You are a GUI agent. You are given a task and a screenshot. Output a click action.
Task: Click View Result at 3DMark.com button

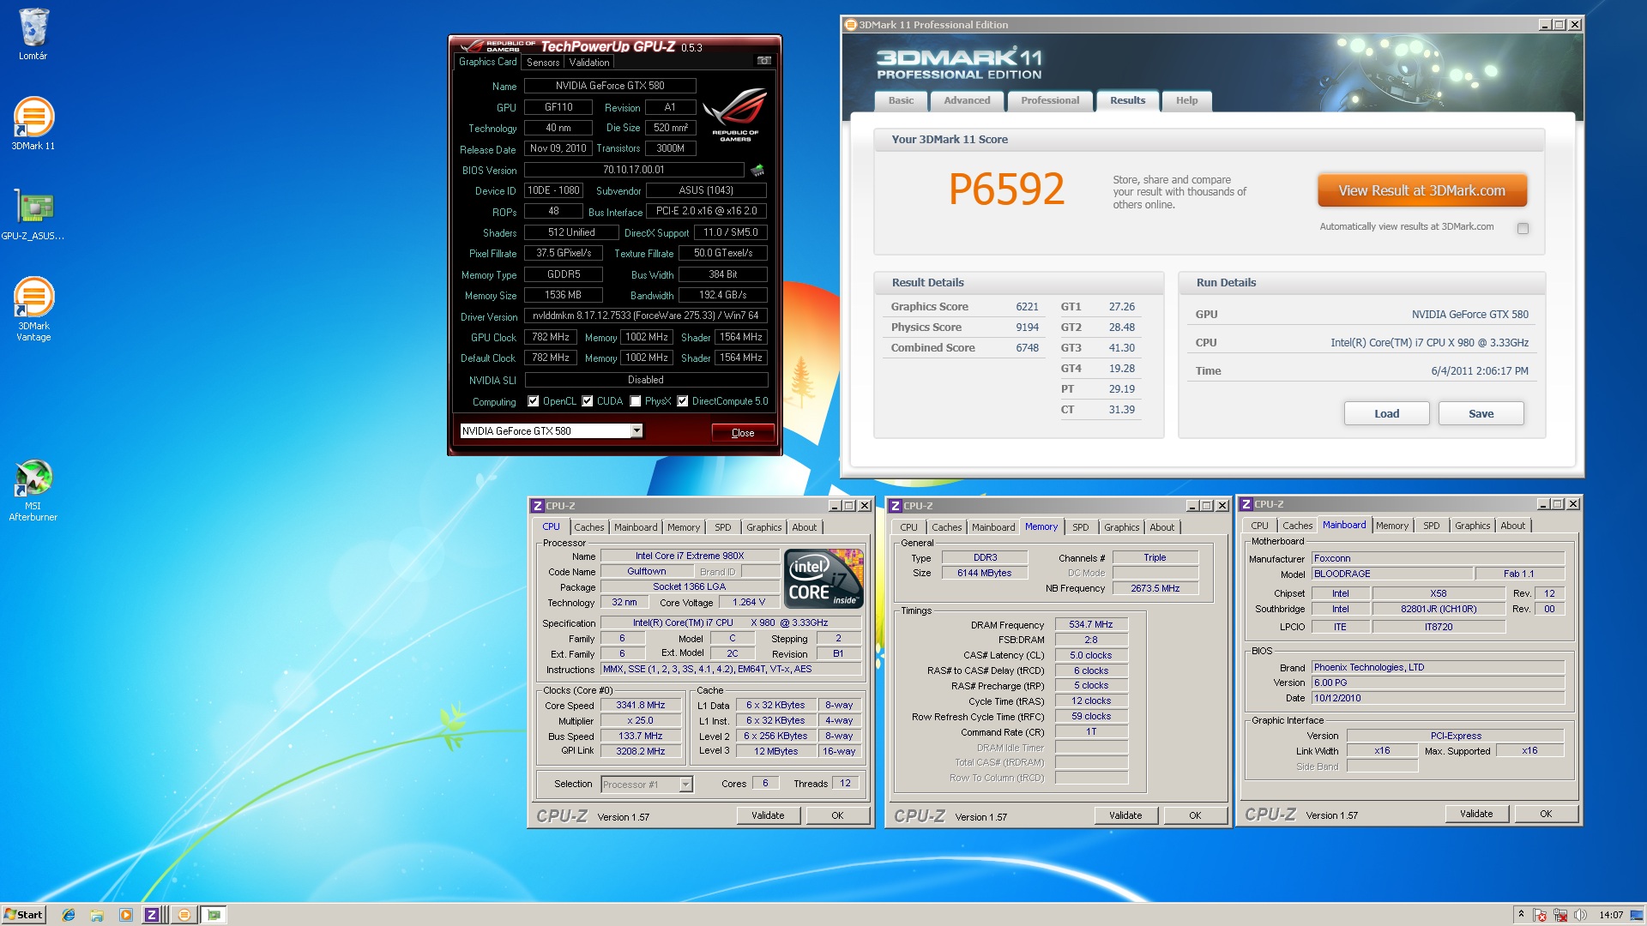click(x=1421, y=191)
